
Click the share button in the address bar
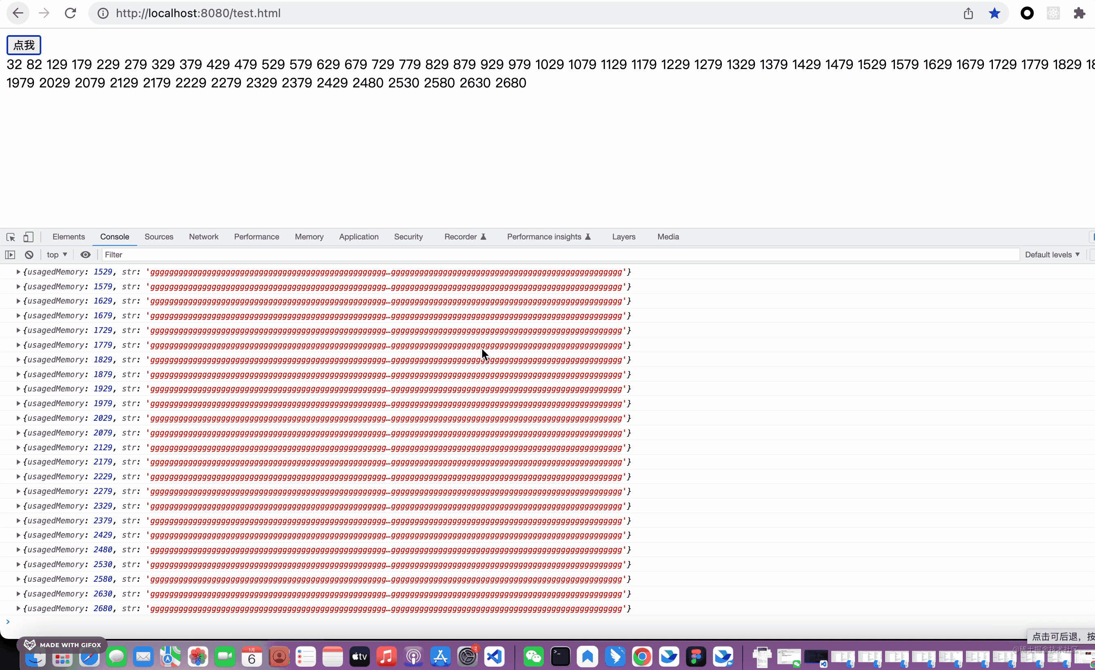tap(969, 13)
